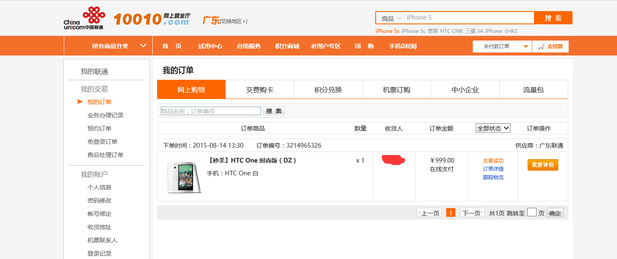This screenshot has width=617, height=259.
Task: Open 手机0利润 in the navigation bar
Action: click(x=403, y=46)
